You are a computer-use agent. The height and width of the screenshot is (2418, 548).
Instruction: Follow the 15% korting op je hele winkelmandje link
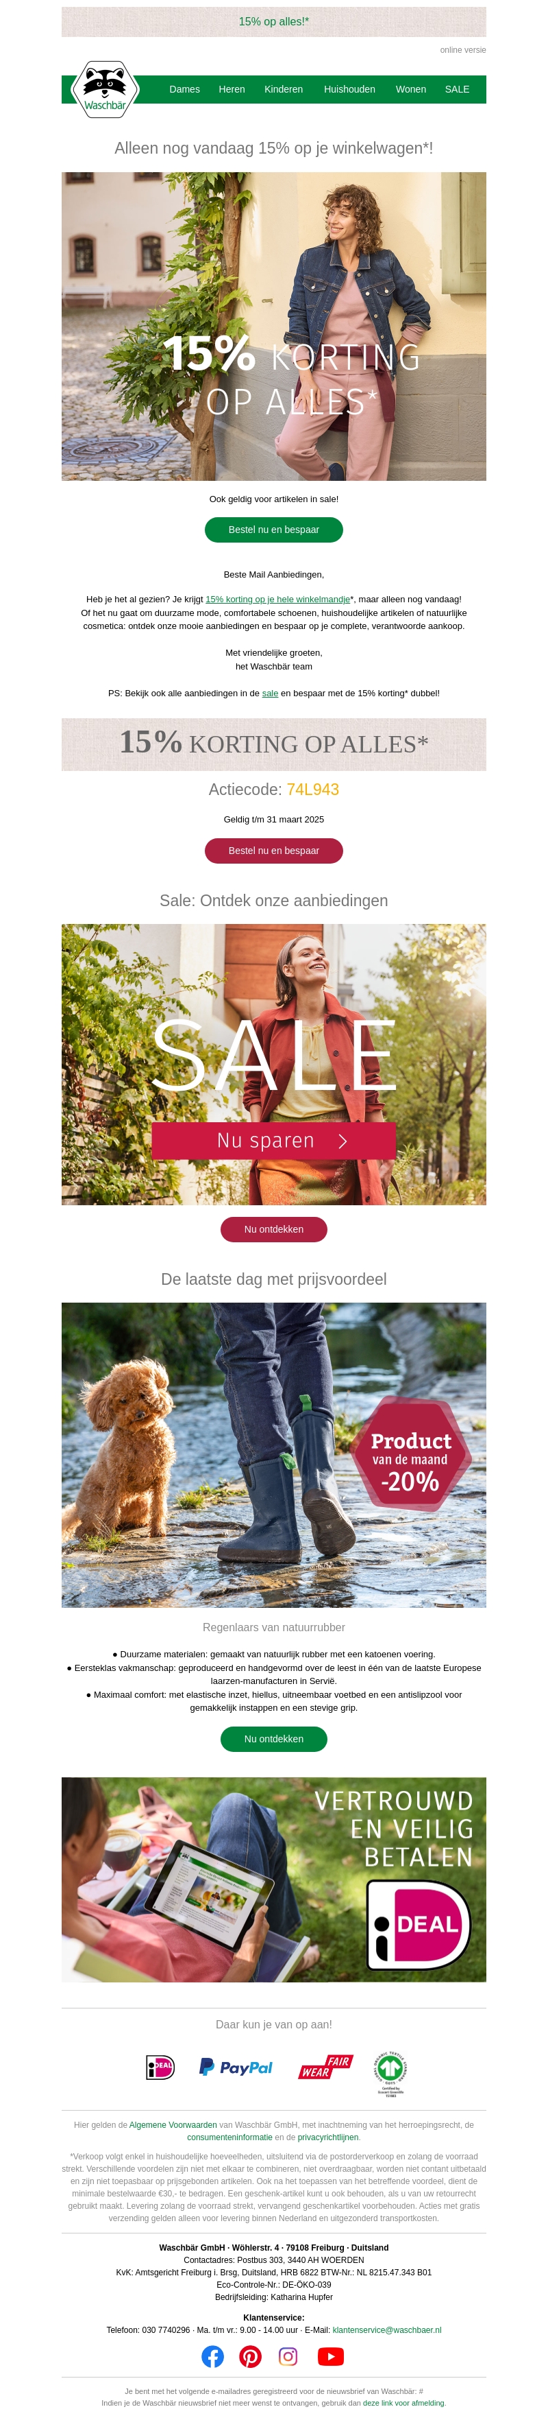[277, 599]
